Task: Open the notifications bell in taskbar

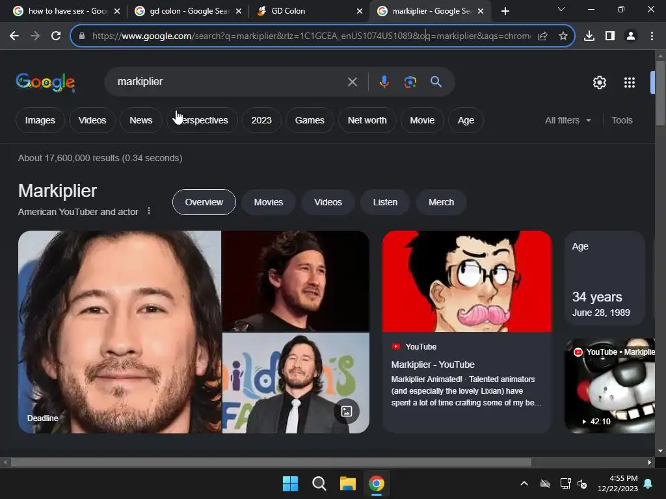Action: 648,483
